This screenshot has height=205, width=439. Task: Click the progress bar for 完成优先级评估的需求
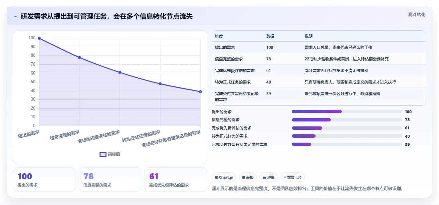(x=347, y=128)
